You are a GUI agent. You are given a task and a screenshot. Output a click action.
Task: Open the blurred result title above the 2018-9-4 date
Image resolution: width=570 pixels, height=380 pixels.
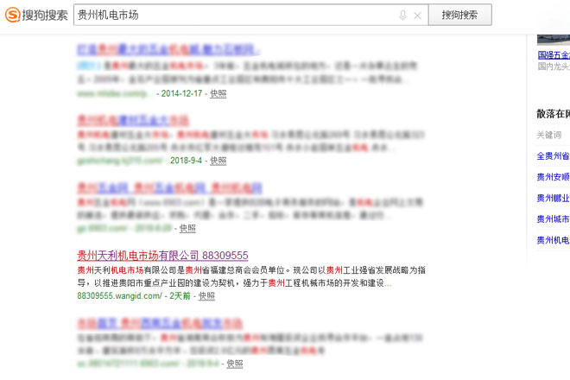[133, 120]
